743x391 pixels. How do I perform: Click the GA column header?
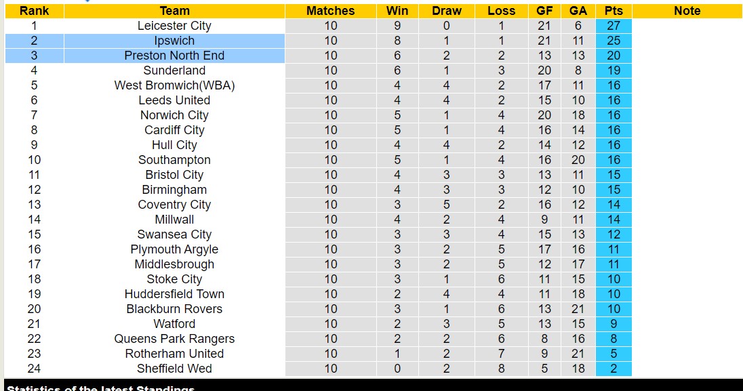tap(578, 11)
